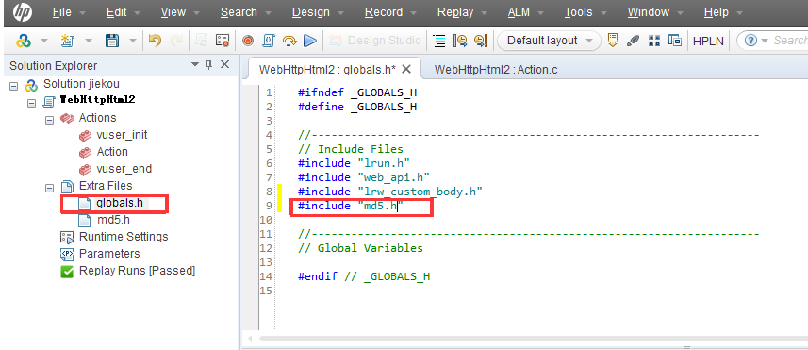
Task: Switch to the WebHttpHtml2 : Action.c tab
Action: pyautogui.click(x=496, y=70)
